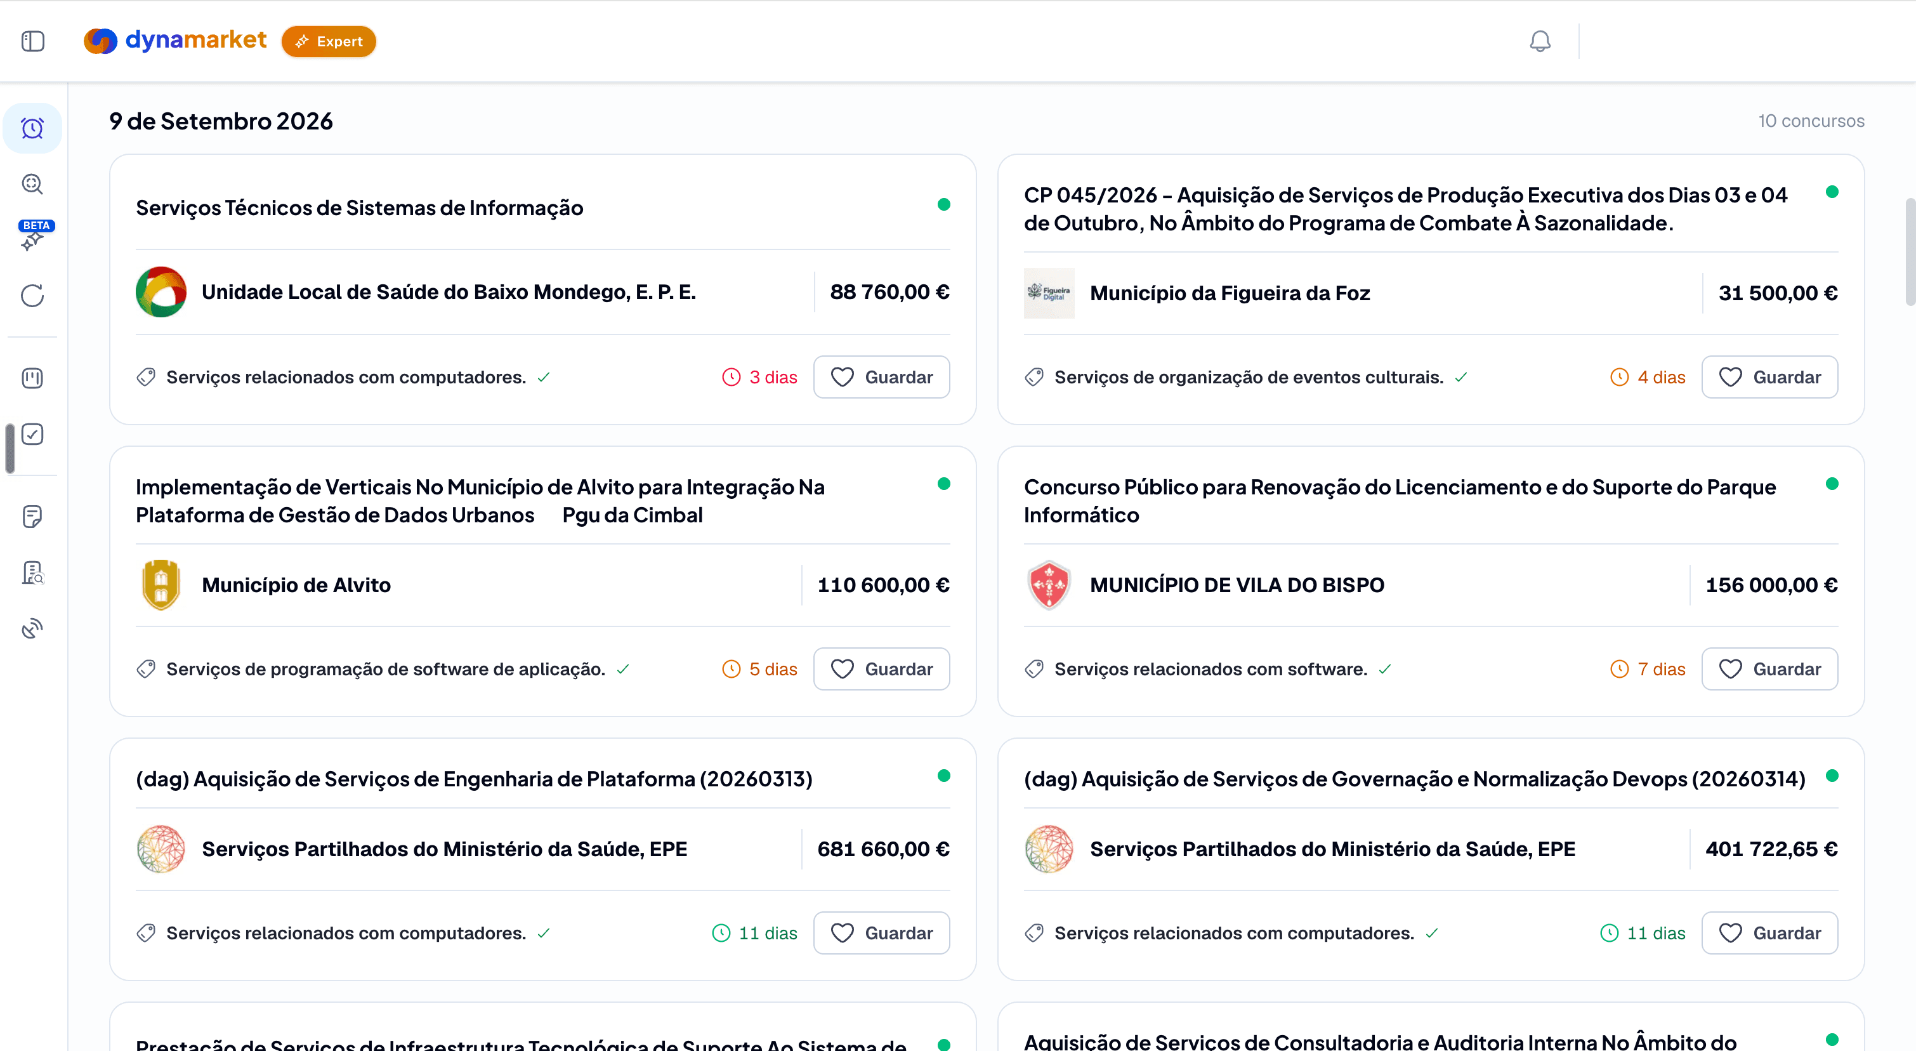Click 'Serviços relacionados com software.' category tag

click(x=1210, y=669)
